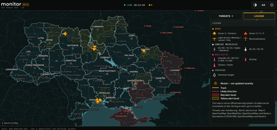The width and height of the screenshot is (277, 130).
Task: Click the Reconnaissance drone legend icon
Action: (x=246, y=39)
